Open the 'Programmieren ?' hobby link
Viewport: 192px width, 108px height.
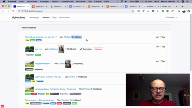[43, 64]
